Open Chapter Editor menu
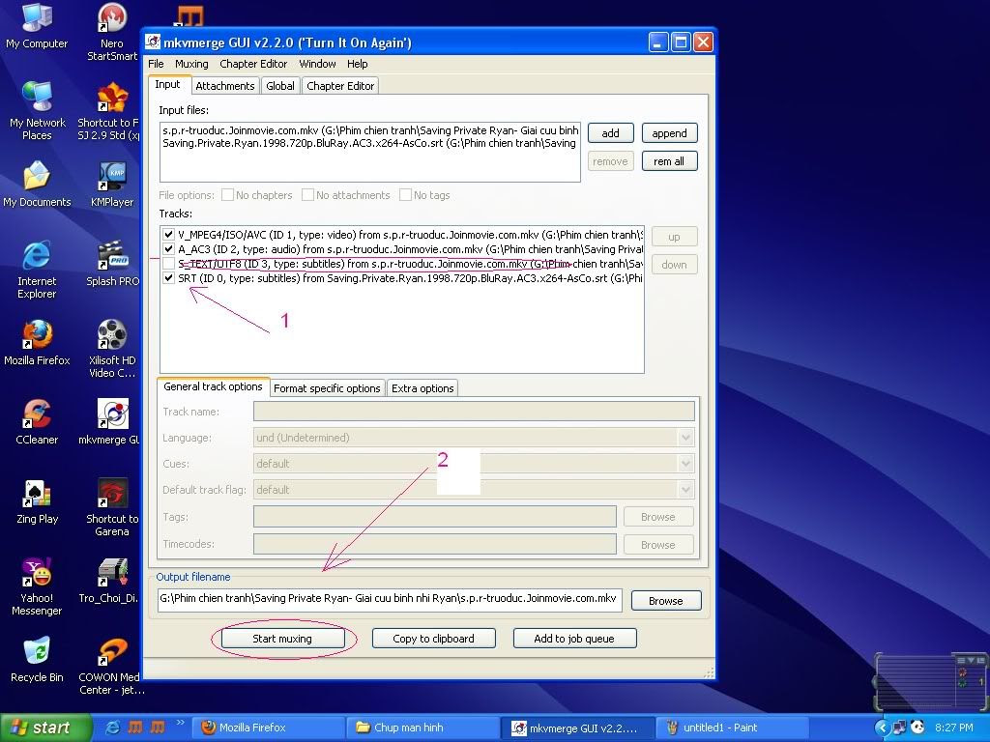Image resolution: width=990 pixels, height=742 pixels. click(253, 64)
